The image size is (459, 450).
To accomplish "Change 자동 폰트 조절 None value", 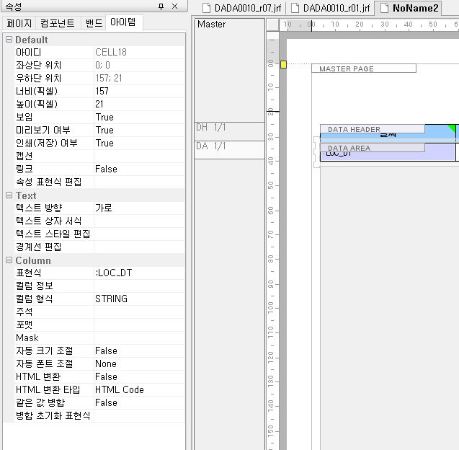I will pos(139,363).
